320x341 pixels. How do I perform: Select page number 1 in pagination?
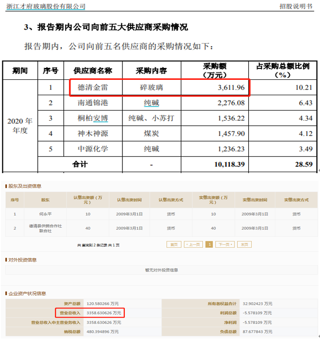point(209,244)
